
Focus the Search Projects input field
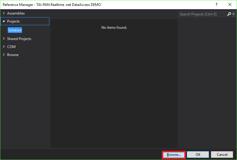pos(203,14)
